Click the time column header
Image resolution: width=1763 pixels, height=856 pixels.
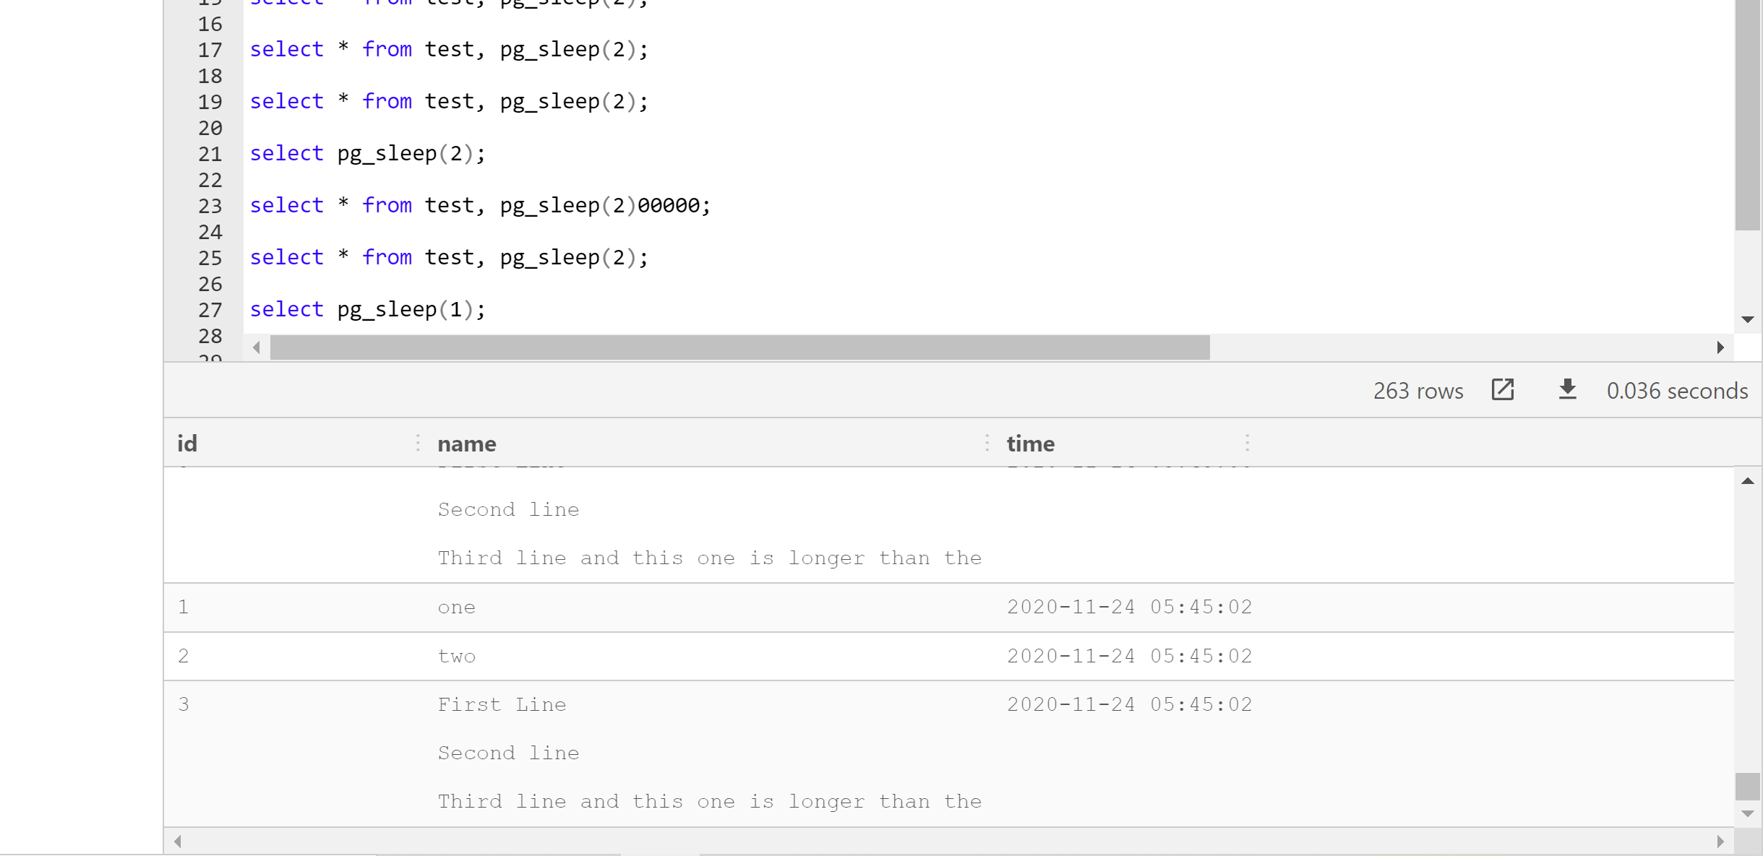coord(1030,443)
